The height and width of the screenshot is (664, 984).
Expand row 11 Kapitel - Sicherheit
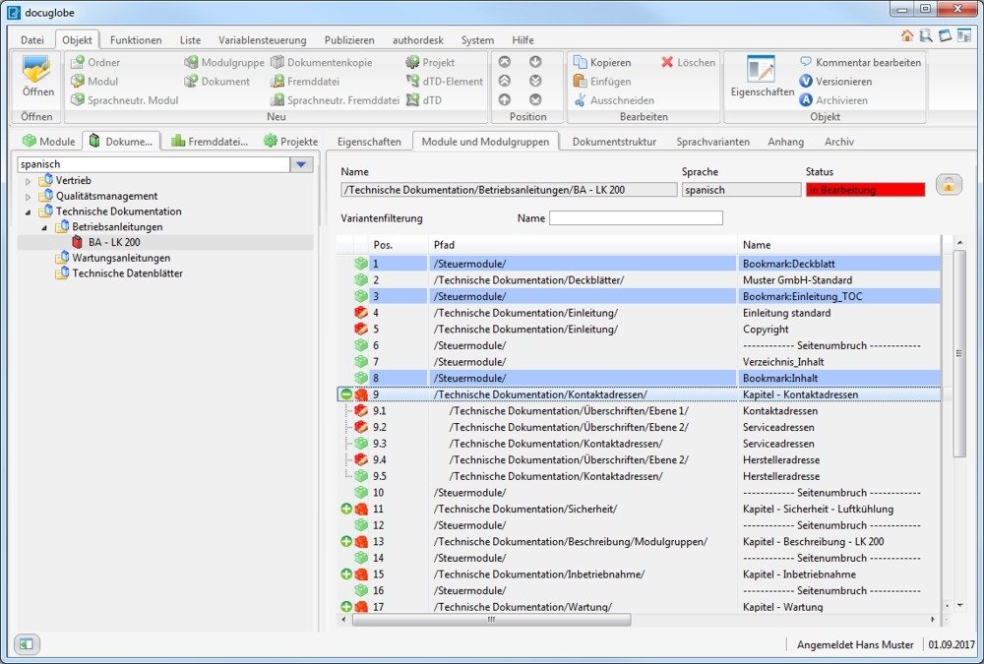[x=346, y=510]
